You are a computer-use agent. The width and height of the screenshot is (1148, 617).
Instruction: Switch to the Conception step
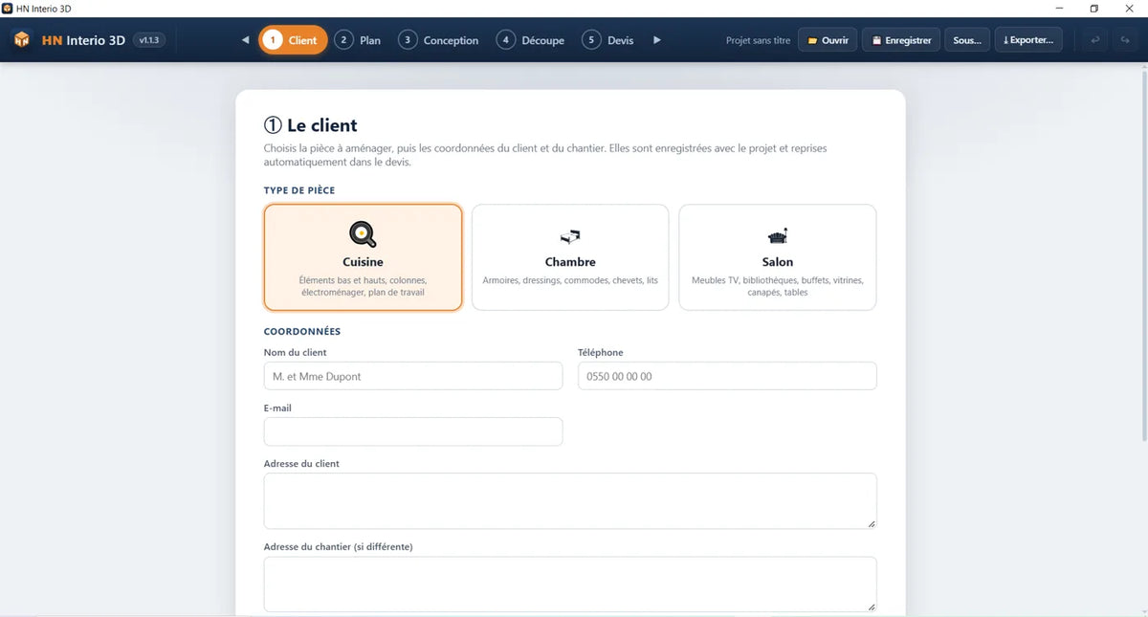point(439,40)
